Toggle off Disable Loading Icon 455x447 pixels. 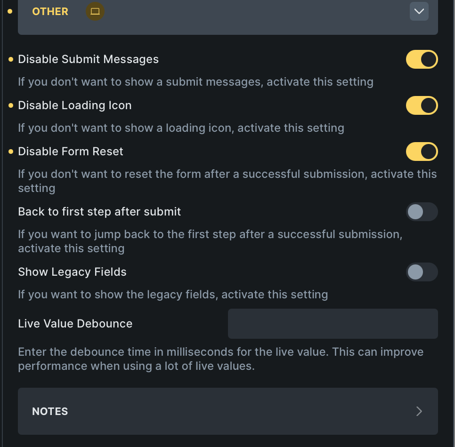click(x=422, y=105)
